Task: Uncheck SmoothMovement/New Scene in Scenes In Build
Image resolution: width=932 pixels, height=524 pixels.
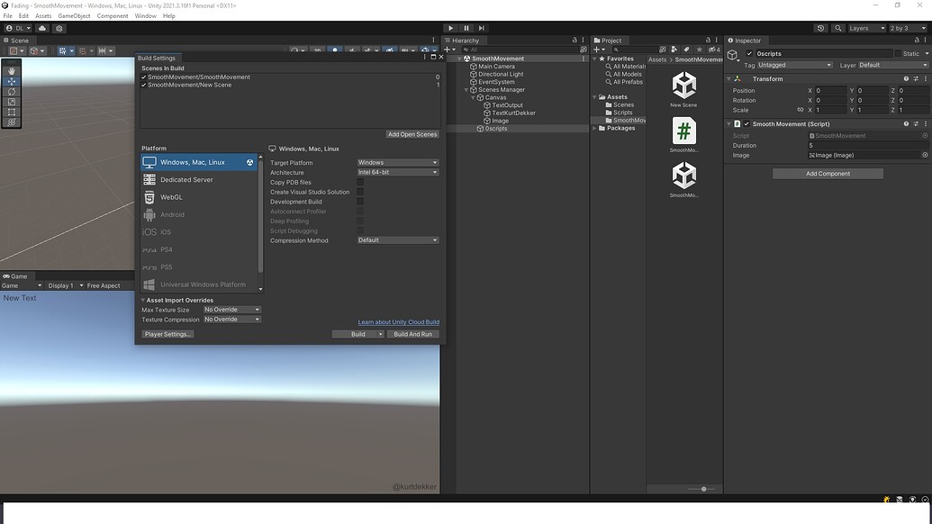Action: [x=142, y=84]
